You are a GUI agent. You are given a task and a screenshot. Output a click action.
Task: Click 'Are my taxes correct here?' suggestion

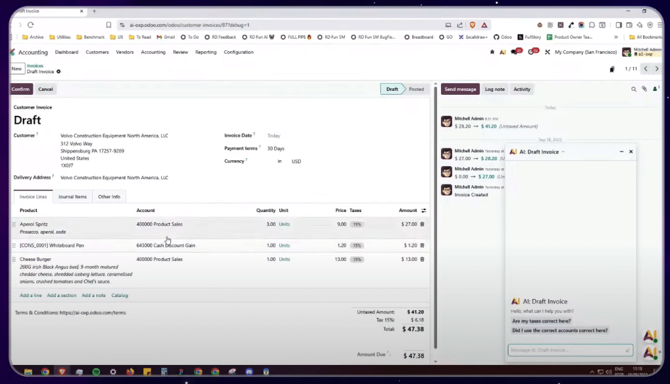tap(541, 321)
